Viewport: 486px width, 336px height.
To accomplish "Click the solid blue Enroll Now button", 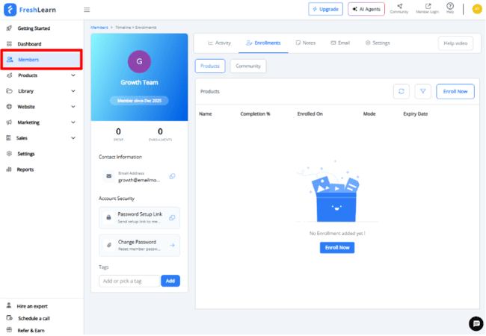I will coord(337,248).
